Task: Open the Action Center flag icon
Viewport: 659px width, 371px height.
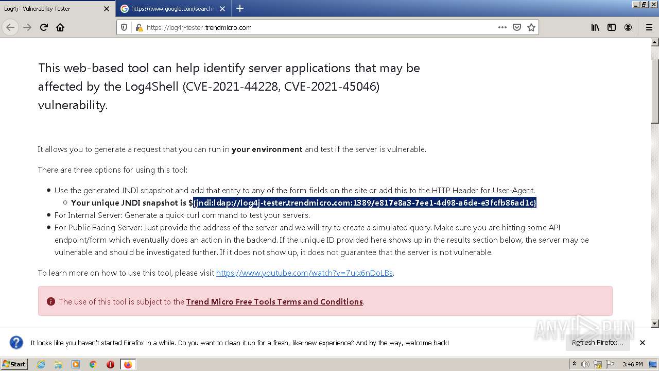Action: coord(610,364)
